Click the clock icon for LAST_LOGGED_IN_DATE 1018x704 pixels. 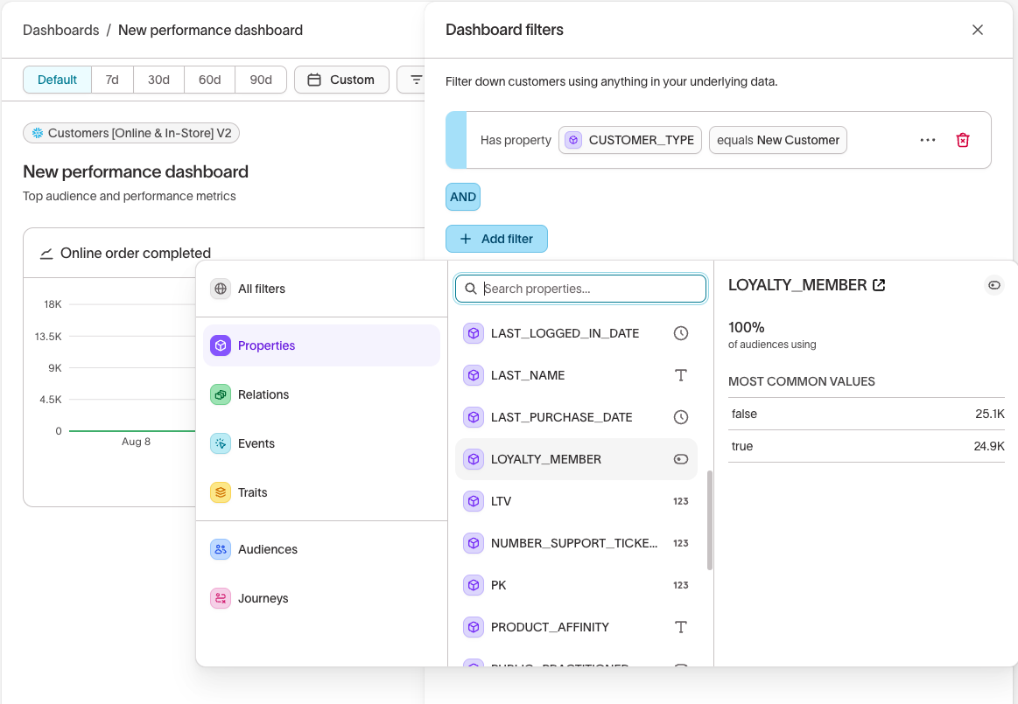pos(680,333)
